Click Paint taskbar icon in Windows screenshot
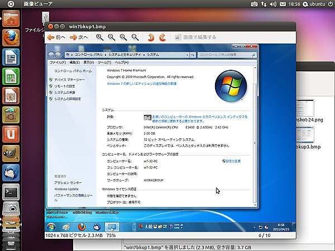Image resolution: width=335 pixels, height=251 pixels. click(66, 227)
